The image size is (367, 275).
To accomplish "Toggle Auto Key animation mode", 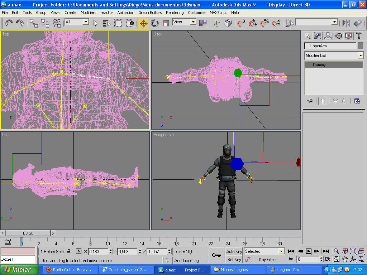I will 234,251.
